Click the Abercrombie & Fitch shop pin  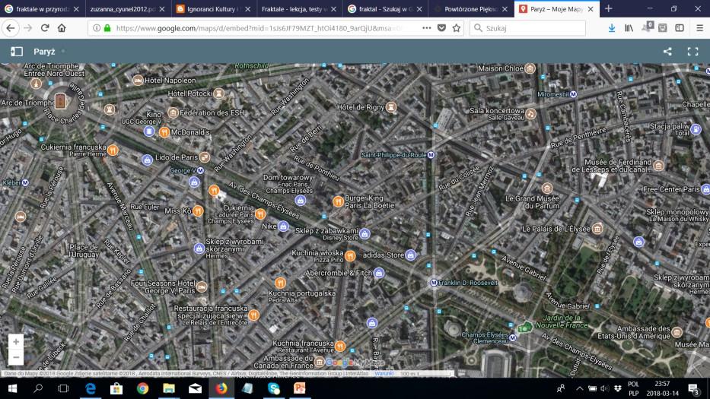pos(379,273)
